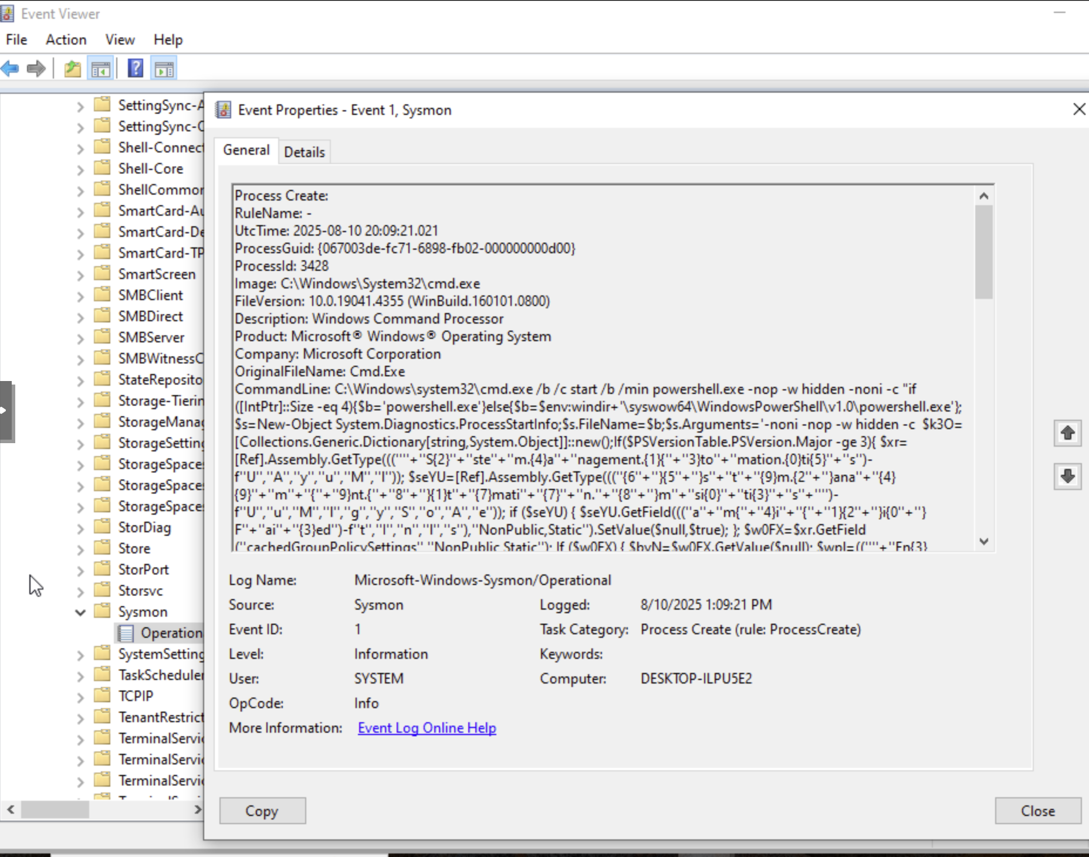Click the event description scrollbar thumb
Viewport: 1089px width, 857px height.
tap(984, 252)
